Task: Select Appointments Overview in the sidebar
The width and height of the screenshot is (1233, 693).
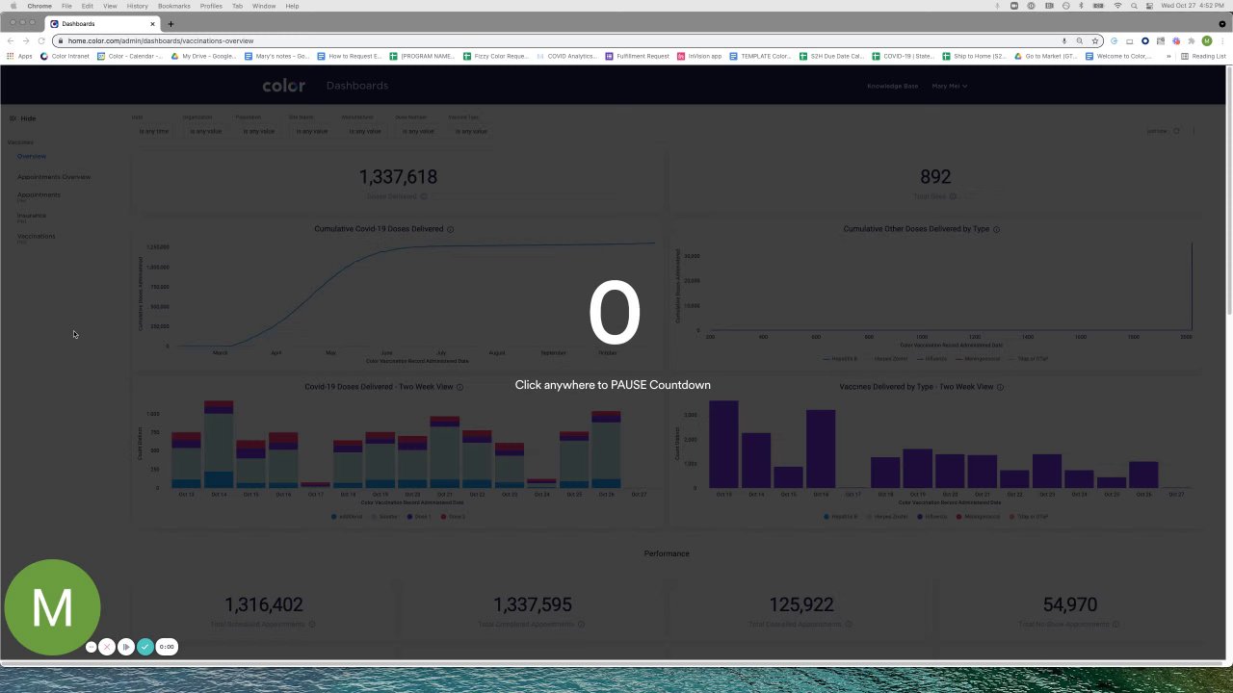Action: coord(54,177)
